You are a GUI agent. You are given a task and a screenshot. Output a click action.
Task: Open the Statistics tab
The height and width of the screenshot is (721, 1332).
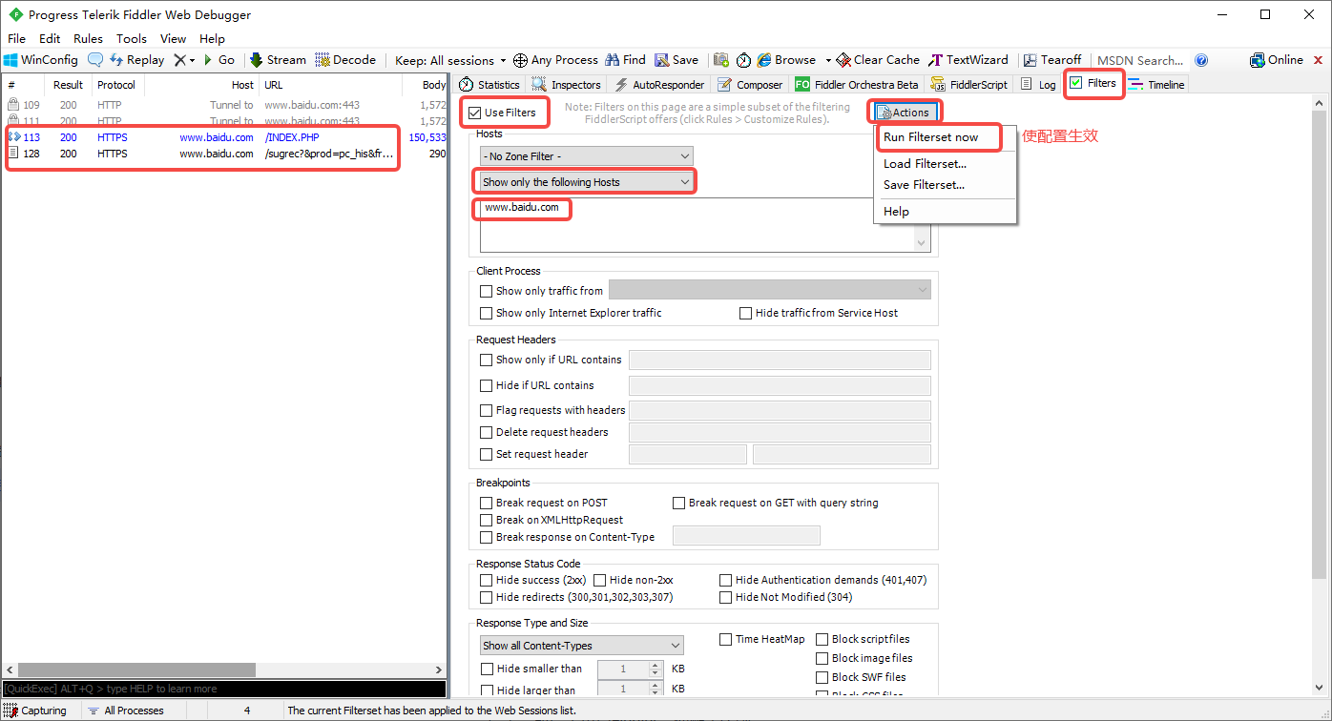click(x=489, y=85)
